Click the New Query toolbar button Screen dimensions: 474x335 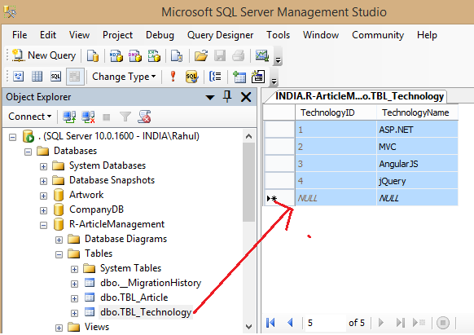point(44,55)
